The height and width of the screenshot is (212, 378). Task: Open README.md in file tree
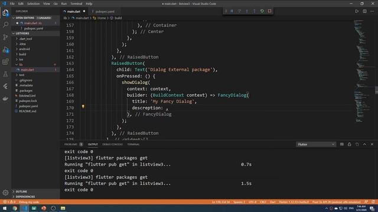(35, 111)
